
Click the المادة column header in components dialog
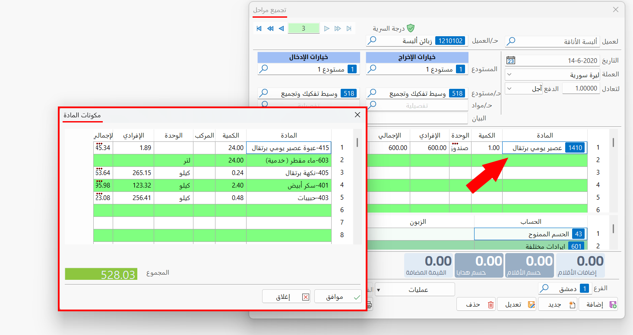tap(288, 135)
